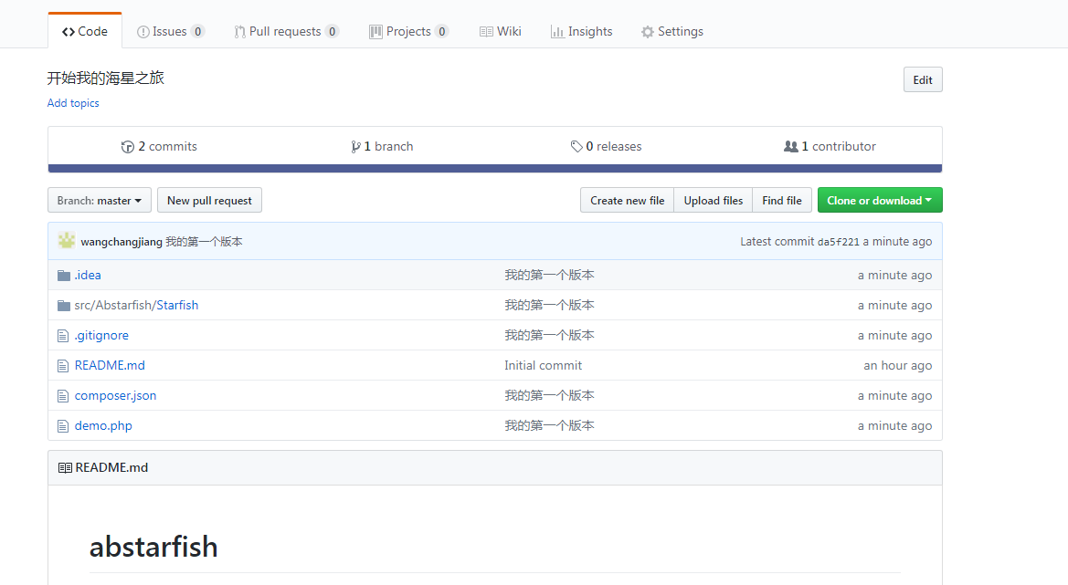Click the branch fork icon
Image resolution: width=1068 pixels, height=585 pixels.
(355, 147)
